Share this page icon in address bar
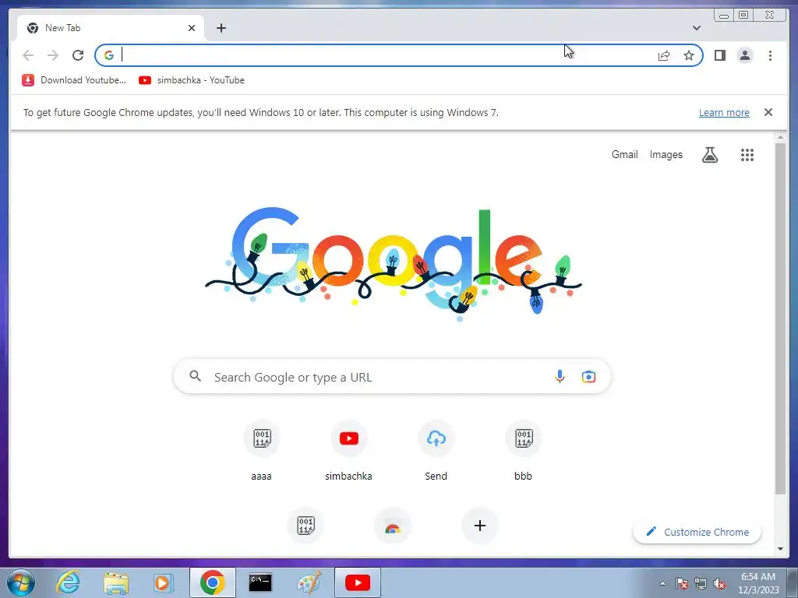Viewport: 798px width, 598px height. point(664,55)
